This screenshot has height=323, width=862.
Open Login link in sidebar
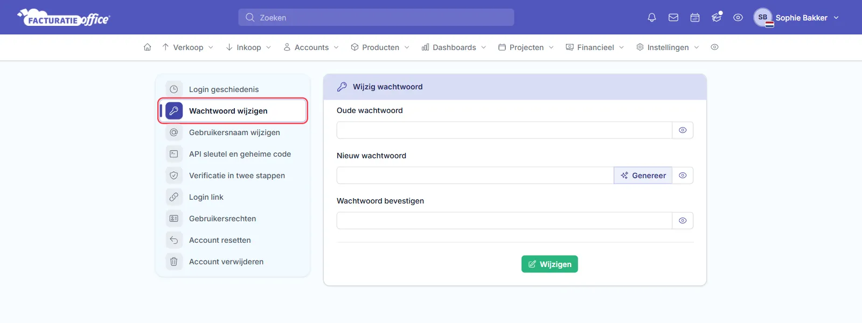233,197
